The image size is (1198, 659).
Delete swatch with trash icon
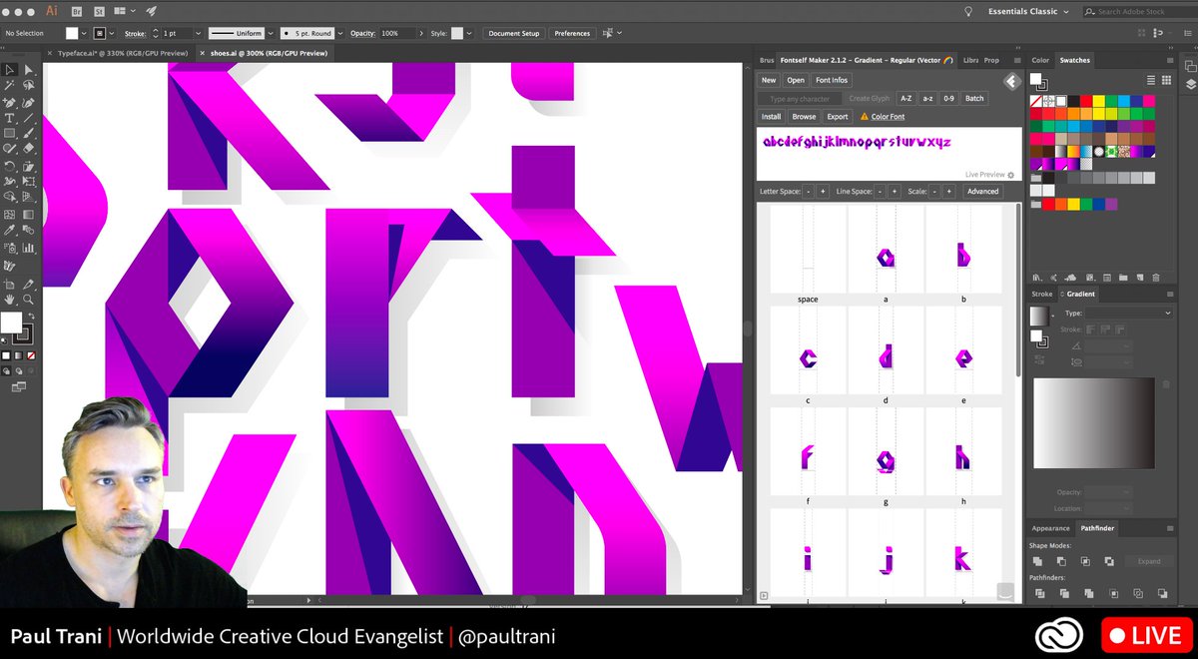tap(1156, 278)
